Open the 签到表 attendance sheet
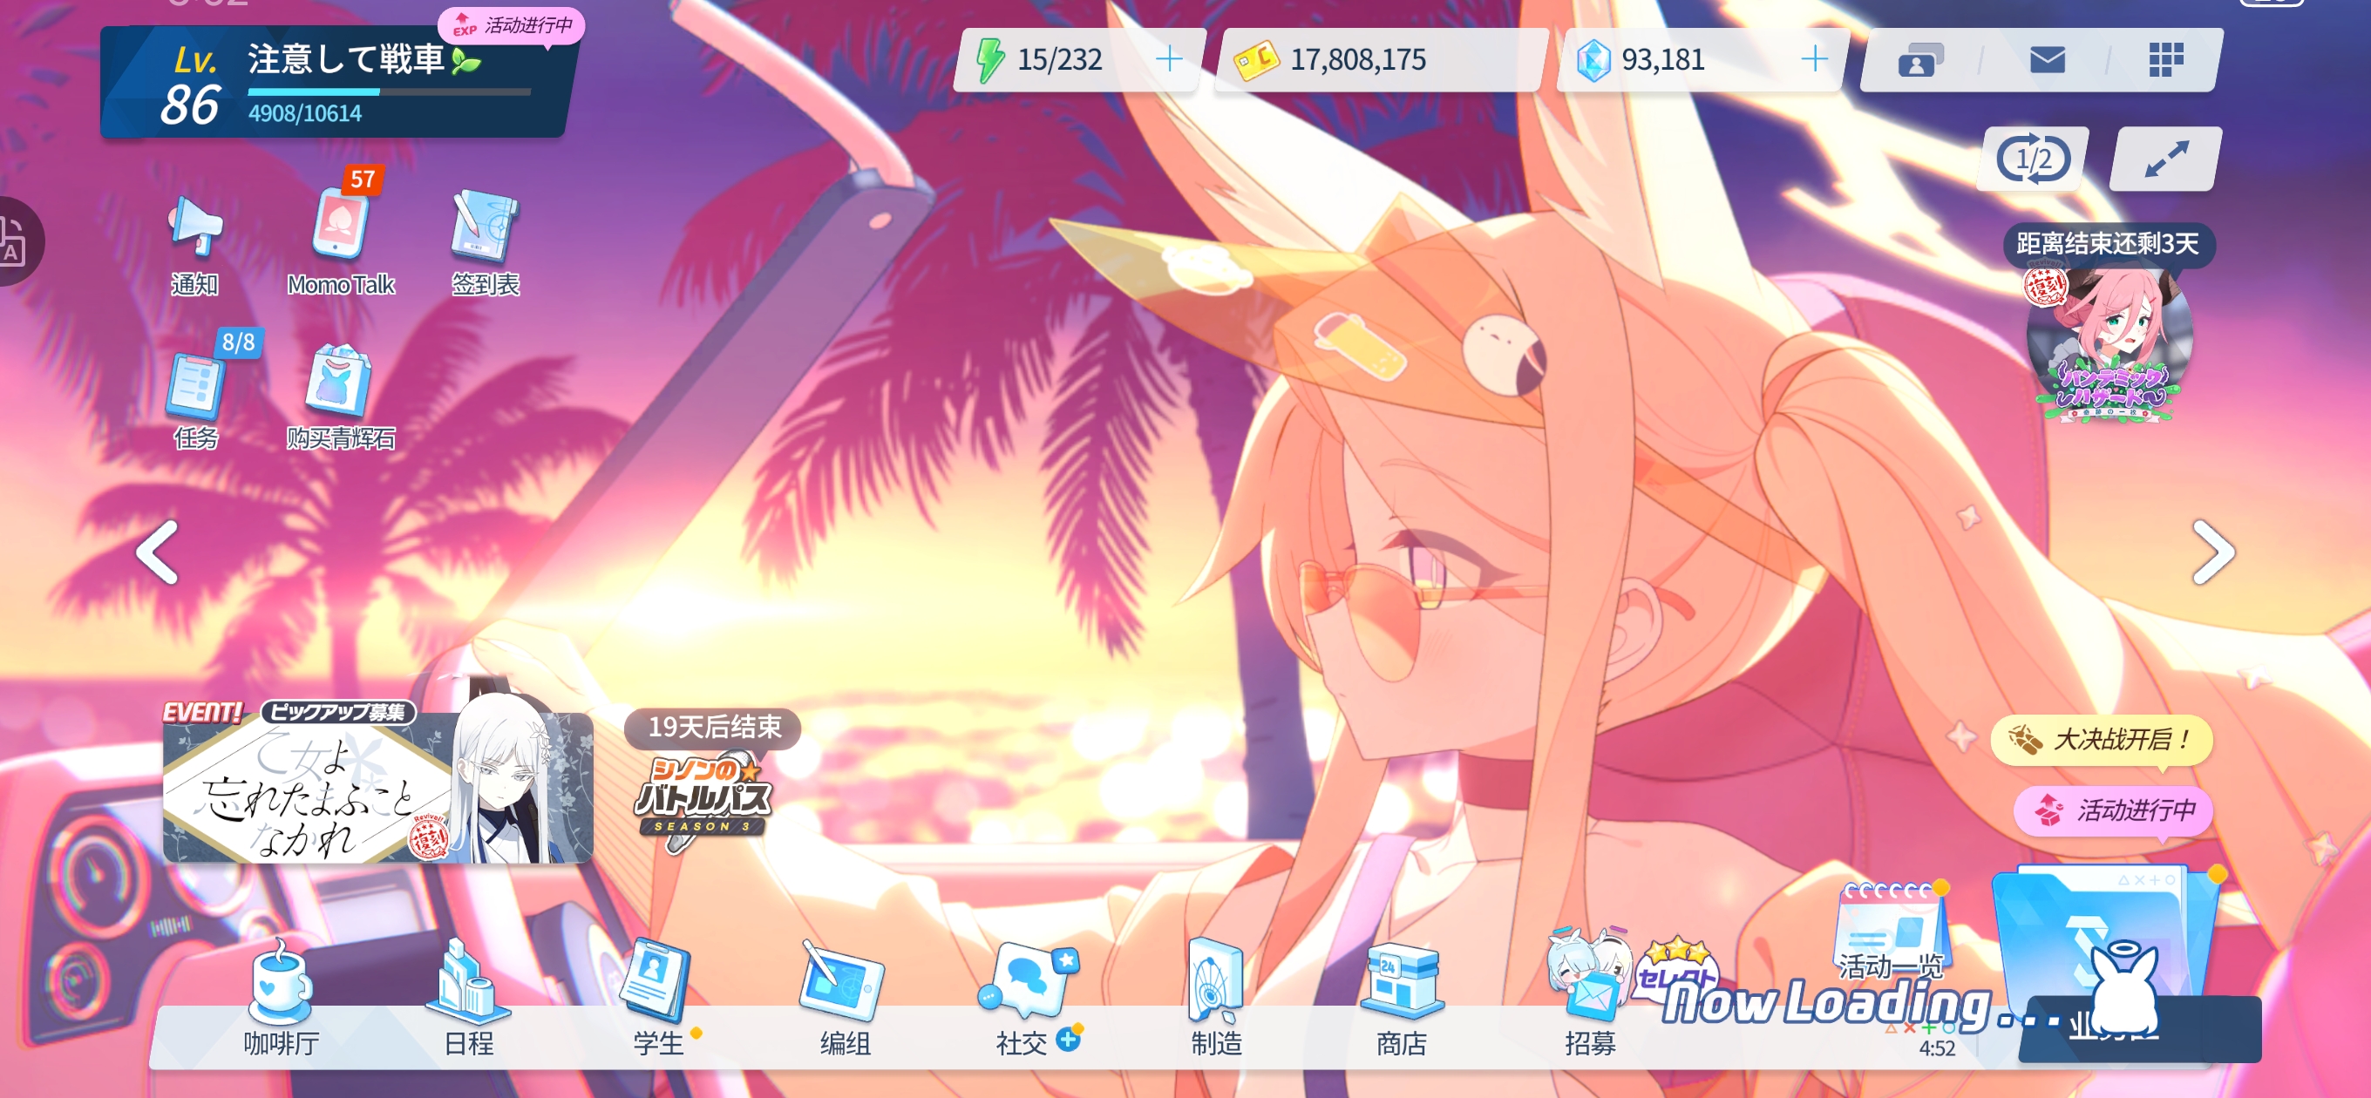Viewport: 2371px width, 1098px height. pyautogui.click(x=485, y=244)
